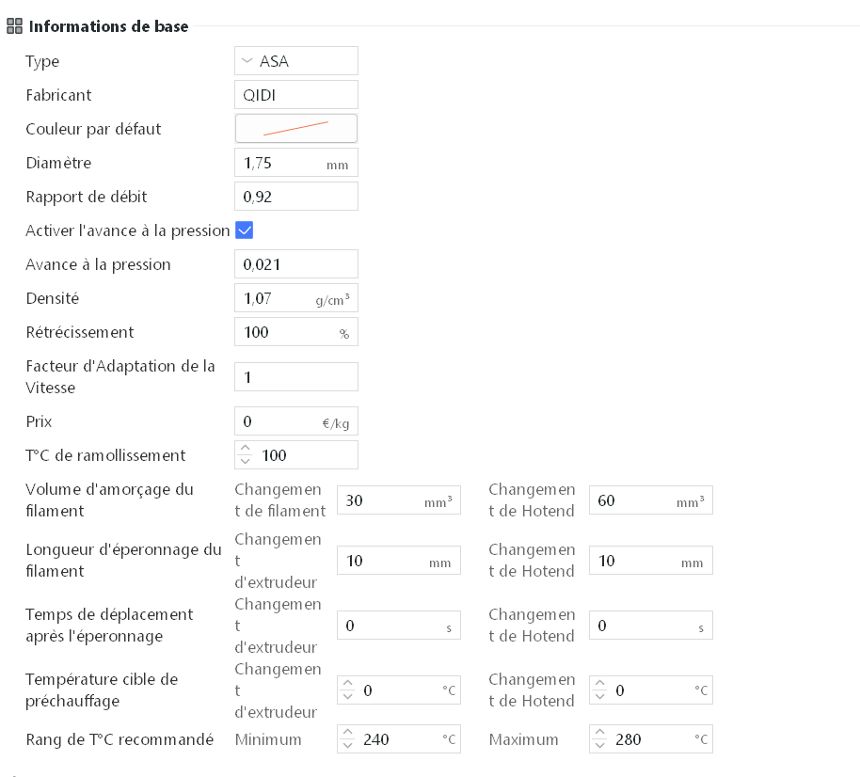This screenshot has width=860, height=777.
Task: Click into the Densité field
Action: (278, 298)
